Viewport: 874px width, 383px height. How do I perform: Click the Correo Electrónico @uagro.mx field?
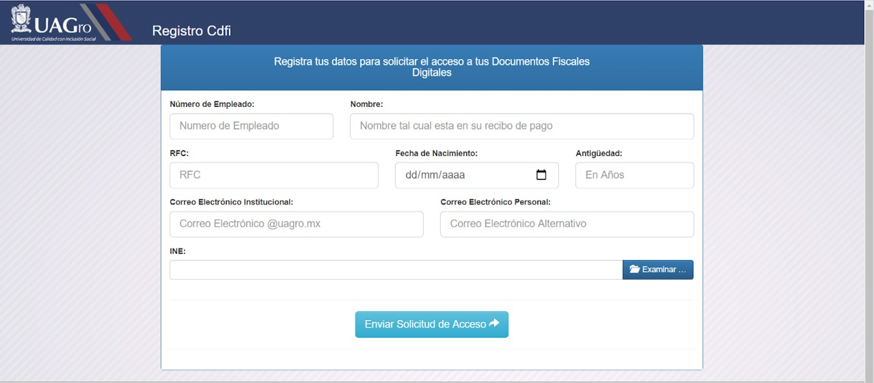point(296,224)
